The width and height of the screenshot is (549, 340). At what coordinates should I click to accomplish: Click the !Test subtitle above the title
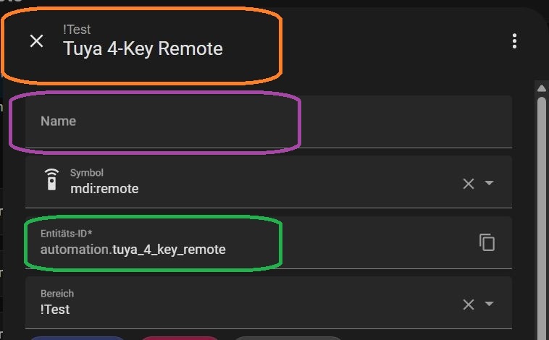pyautogui.click(x=77, y=30)
